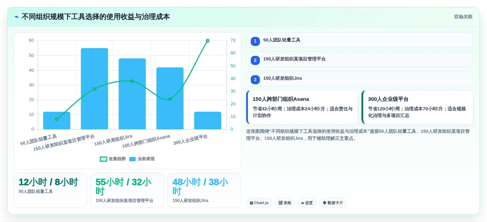Select the 150人研发组织Jira list row
487x222 pixels.
[x=360, y=78]
